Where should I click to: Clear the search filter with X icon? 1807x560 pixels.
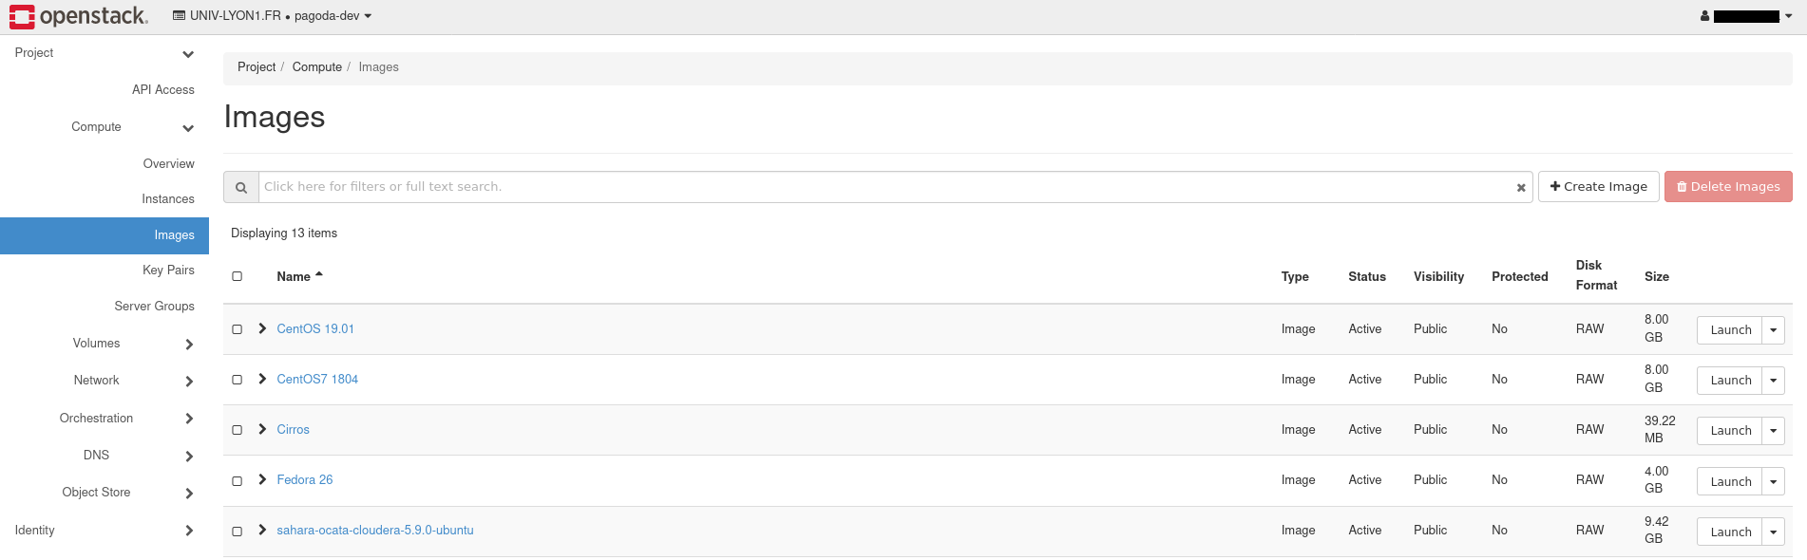(x=1521, y=188)
